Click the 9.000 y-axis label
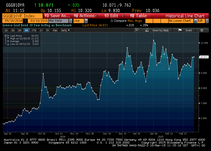This screenshot has width=211, height=151. tap(204, 73)
